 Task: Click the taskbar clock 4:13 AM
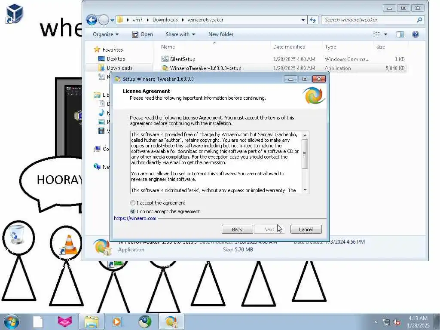point(418,318)
